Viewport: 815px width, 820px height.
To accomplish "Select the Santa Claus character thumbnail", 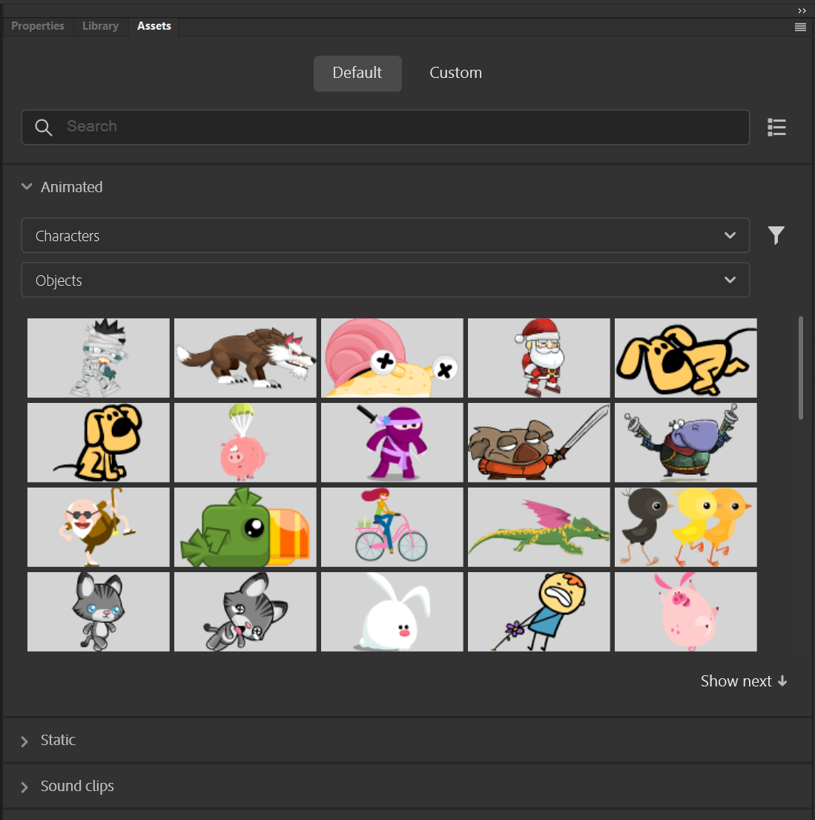I will (538, 358).
